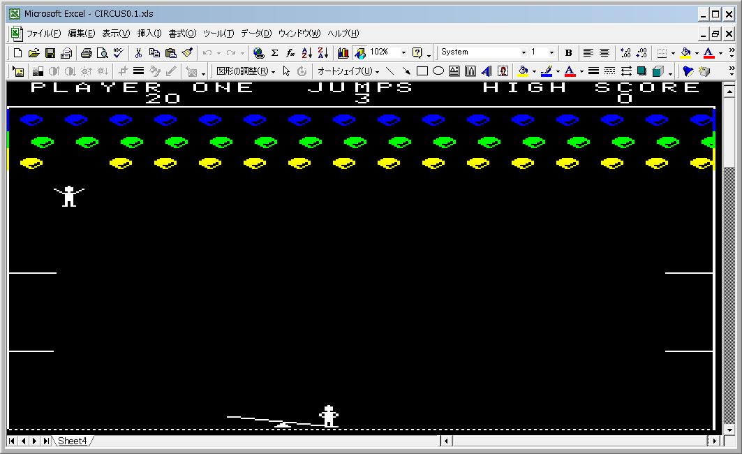Image resolution: width=742 pixels, height=454 pixels.
Task: Select the Sheet4 tab
Action: 73,441
